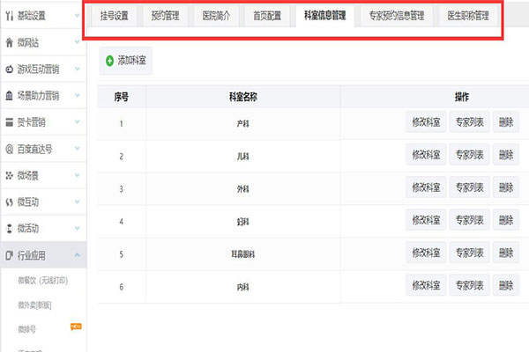Open 专家列表 for 内科
The image size is (529, 352).
469,285
